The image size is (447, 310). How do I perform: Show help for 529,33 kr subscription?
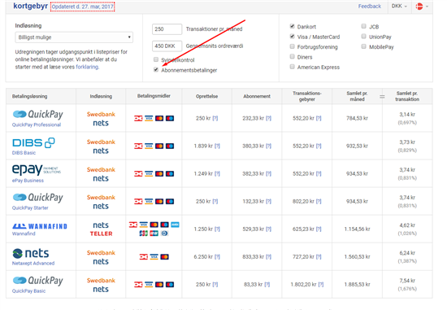pyautogui.click(x=268, y=229)
